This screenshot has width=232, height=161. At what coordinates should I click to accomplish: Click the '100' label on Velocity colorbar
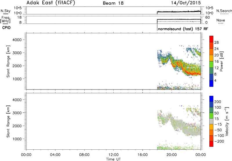(x=218, y=108)
